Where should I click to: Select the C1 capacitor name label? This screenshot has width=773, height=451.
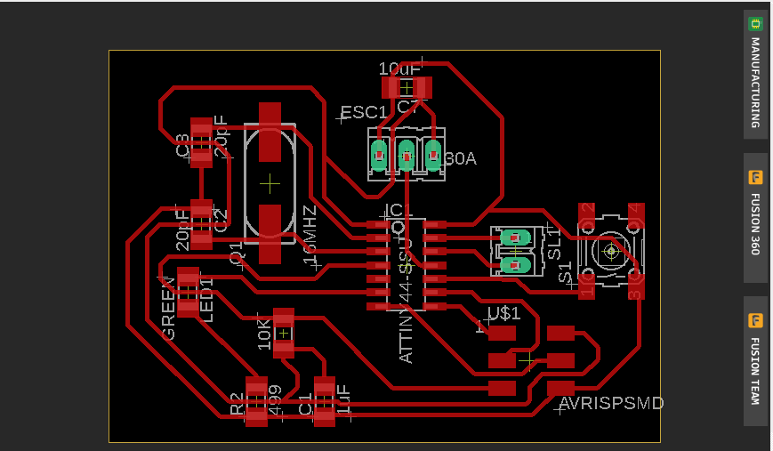pos(306,404)
